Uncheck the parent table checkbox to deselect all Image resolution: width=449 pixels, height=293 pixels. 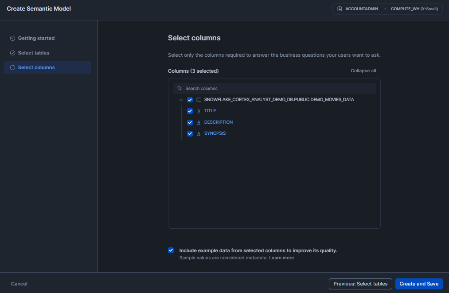tap(190, 100)
